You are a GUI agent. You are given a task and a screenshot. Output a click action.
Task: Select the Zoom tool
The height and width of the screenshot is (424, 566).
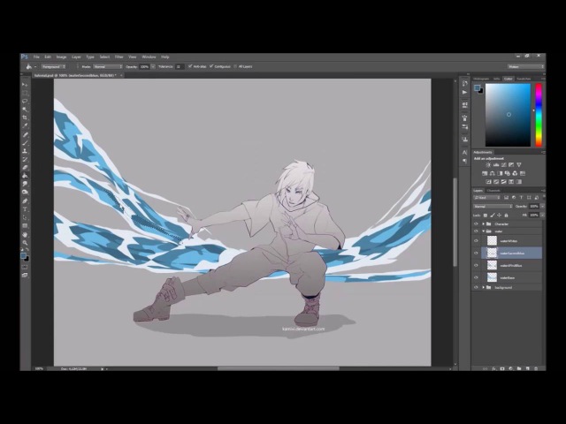(25, 243)
